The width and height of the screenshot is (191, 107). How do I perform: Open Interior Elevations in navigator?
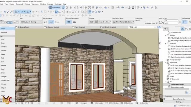click(x=175, y=60)
